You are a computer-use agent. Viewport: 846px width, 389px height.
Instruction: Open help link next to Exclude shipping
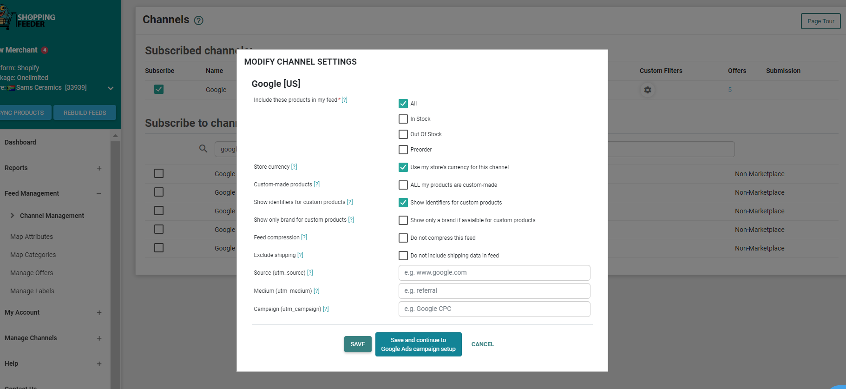click(x=300, y=255)
